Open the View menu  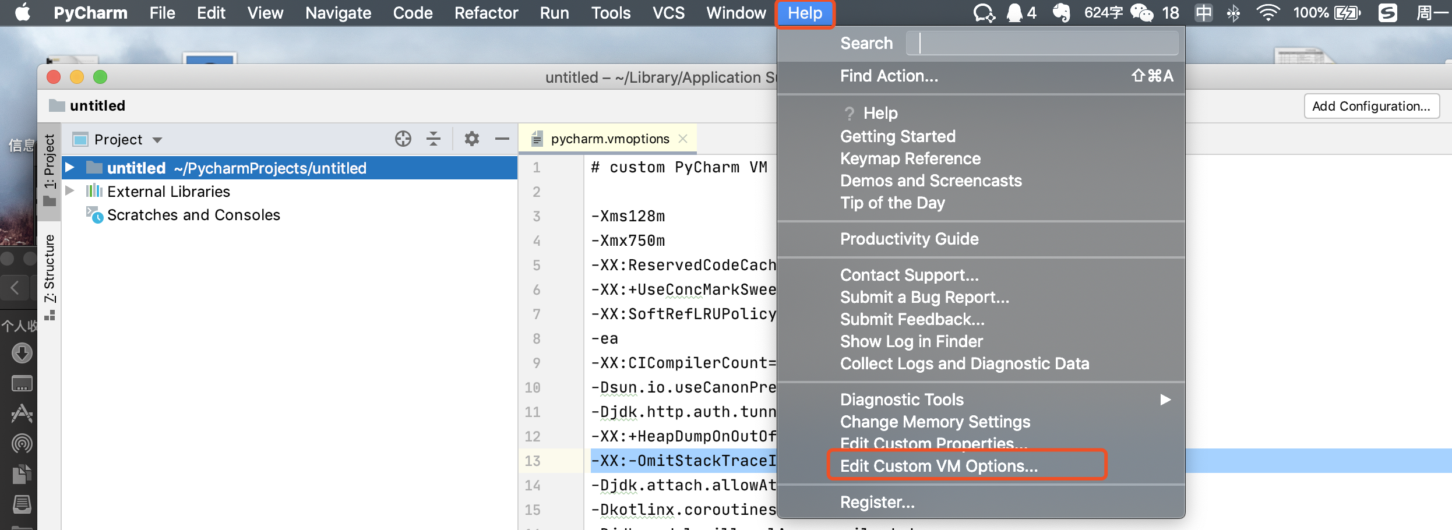point(265,13)
